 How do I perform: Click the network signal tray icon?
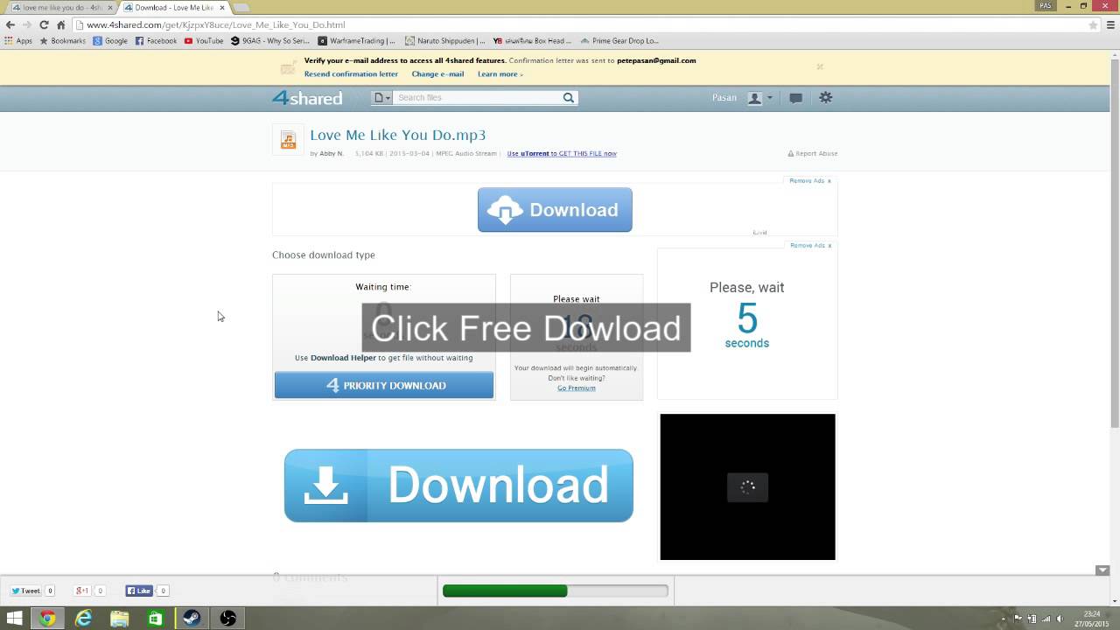[1045, 619]
